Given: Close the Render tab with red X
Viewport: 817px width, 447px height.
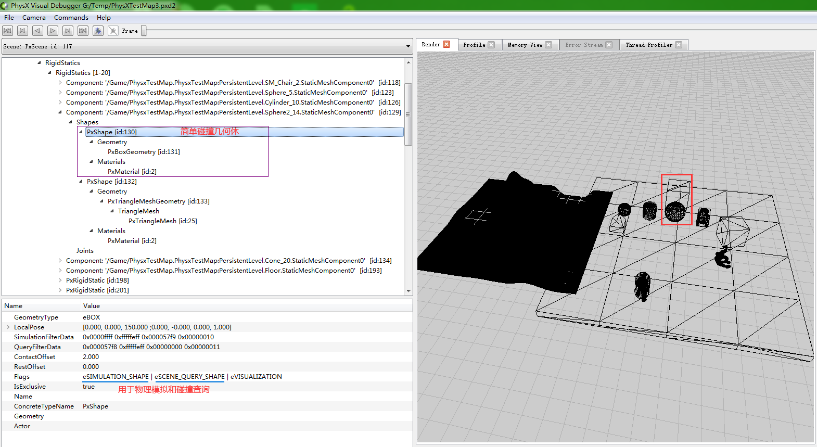Looking at the screenshot, I should coord(446,45).
